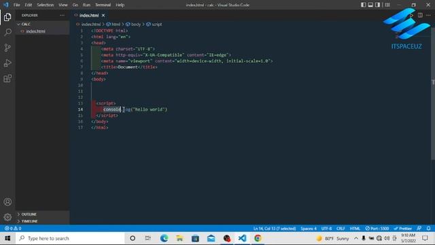Open Microsoft Edge from the taskbar
Viewport: 435px width, 245px height.
164,238
